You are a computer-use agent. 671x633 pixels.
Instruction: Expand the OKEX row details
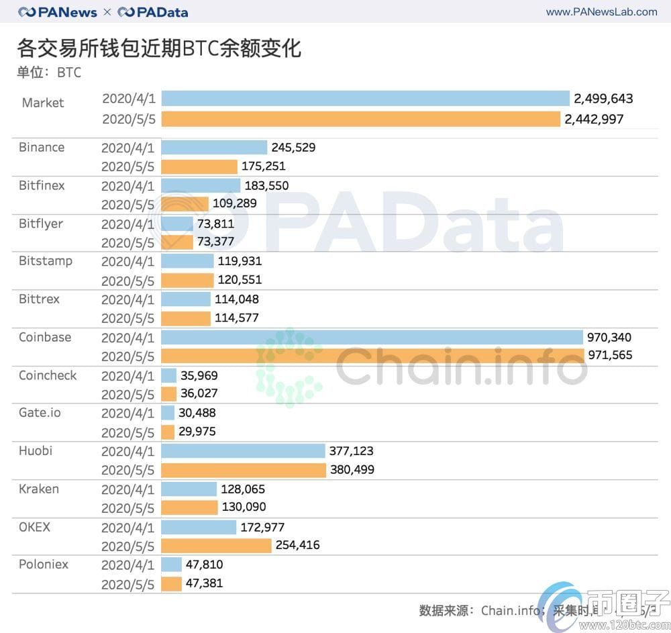[x=34, y=527]
